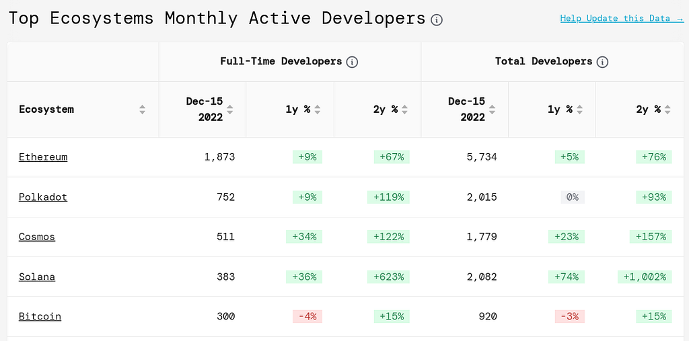Click Solana full-time count 383

pyautogui.click(x=226, y=277)
